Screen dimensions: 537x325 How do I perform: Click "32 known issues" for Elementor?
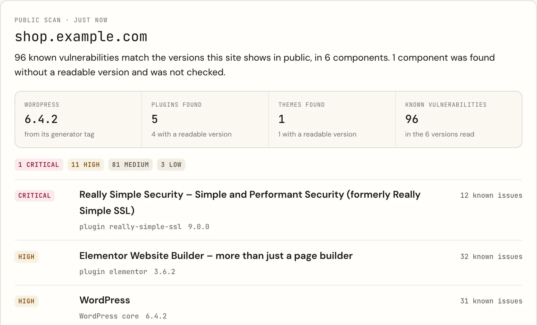(x=491, y=256)
